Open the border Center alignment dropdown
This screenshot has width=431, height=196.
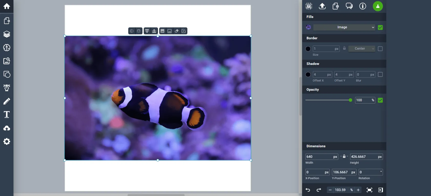361,49
